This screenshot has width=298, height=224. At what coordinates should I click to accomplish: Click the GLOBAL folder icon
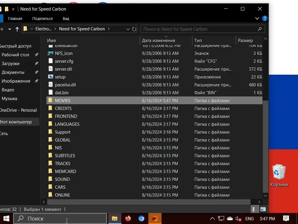tap(50, 140)
